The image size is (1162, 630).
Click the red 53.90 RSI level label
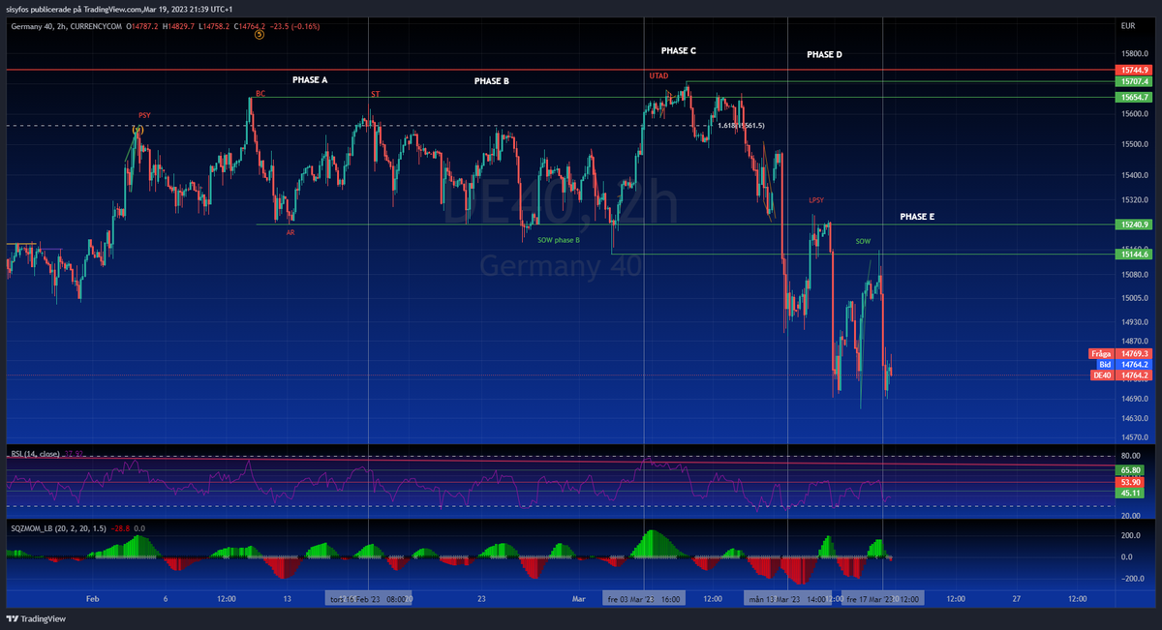[1130, 482]
